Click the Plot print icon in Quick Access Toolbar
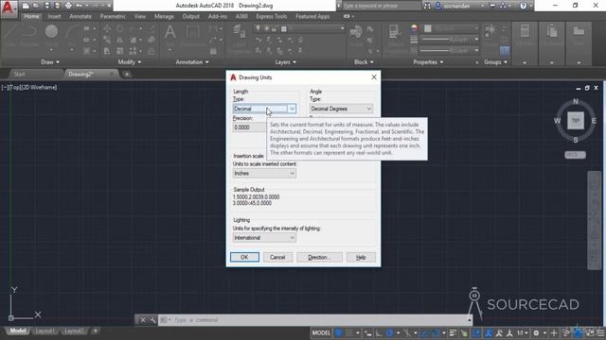606x340 pixels. point(68,6)
